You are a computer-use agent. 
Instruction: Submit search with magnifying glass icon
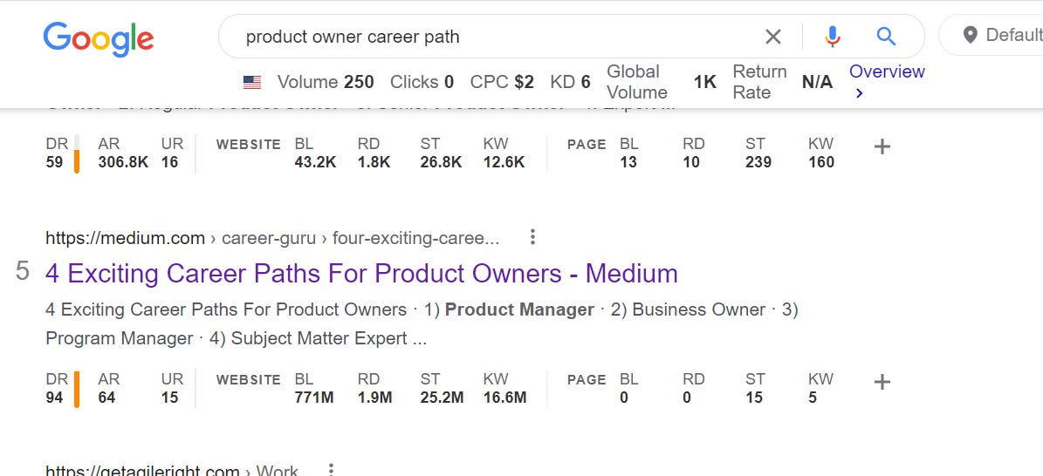pyautogui.click(x=886, y=37)
